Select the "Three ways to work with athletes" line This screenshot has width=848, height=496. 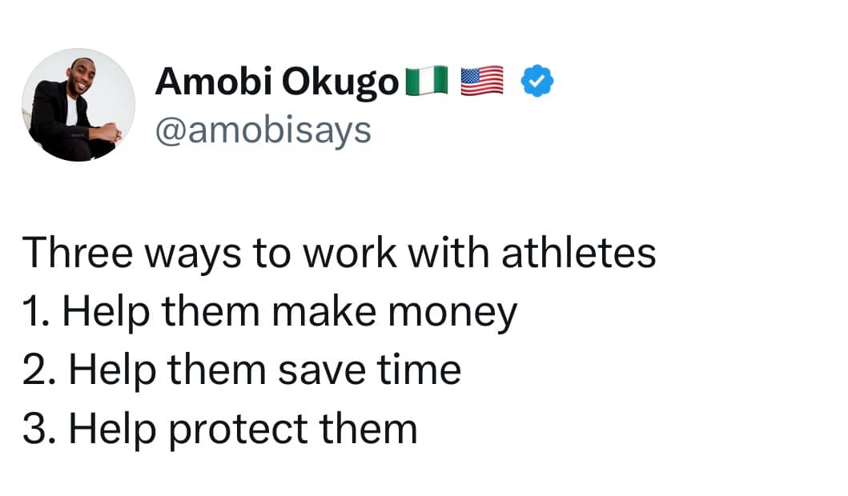point(339,253)
